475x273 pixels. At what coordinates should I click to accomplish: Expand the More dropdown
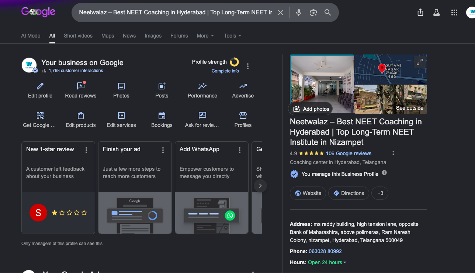205,36
